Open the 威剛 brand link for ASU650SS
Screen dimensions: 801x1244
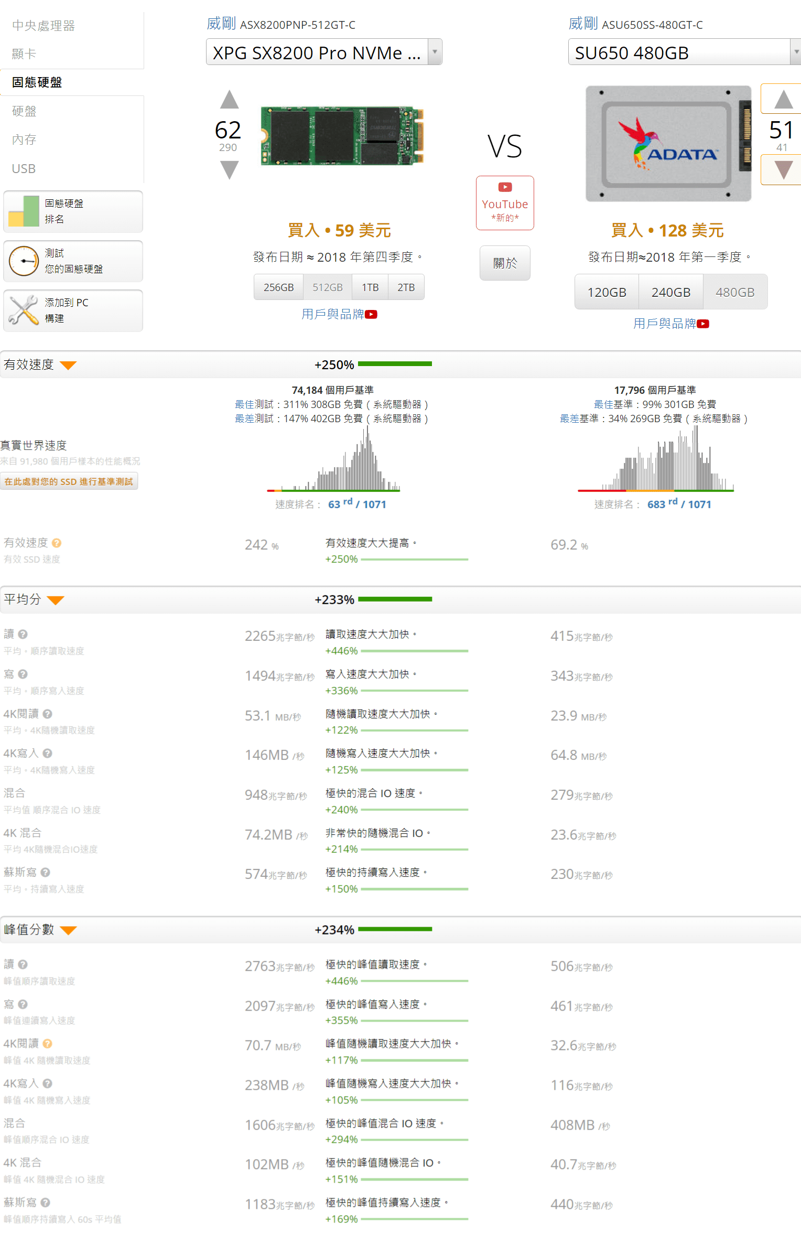coord(583,24)
